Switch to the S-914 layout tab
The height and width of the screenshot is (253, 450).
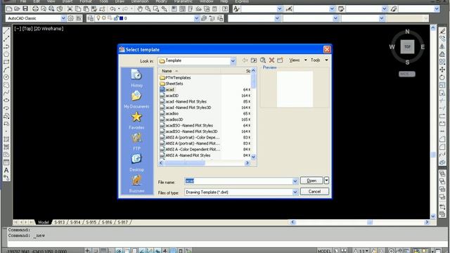tap(75, 222)
